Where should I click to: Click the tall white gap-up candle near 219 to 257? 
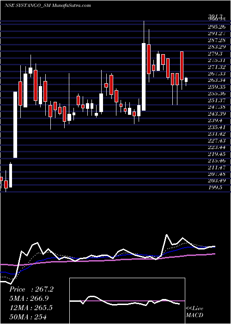click(15, 125)
